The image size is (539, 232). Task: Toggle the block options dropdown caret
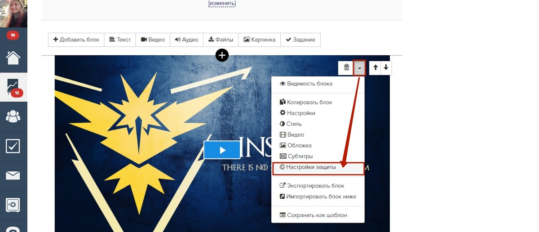(x=360, y=67)
